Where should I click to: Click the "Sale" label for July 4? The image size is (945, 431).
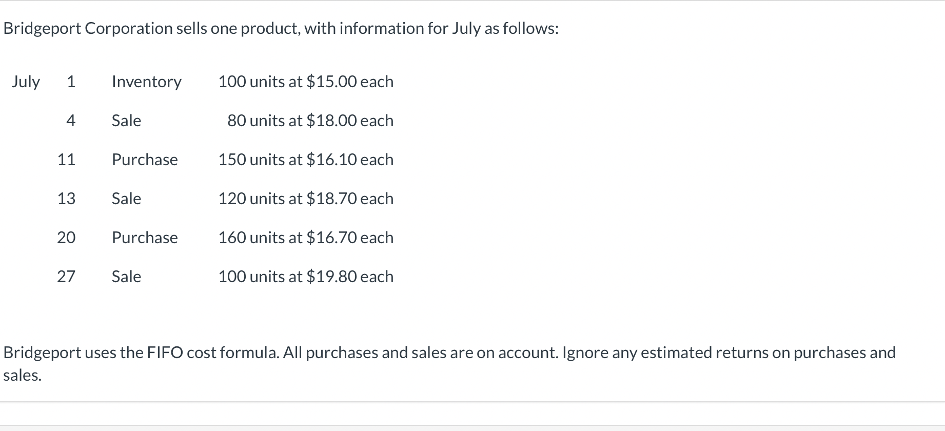click(126, 121)
